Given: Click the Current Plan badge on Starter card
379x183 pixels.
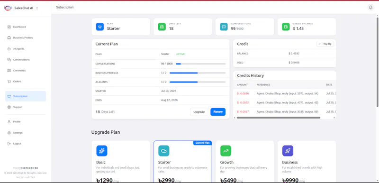Looking at the screenshot, I should coord(202,143).
